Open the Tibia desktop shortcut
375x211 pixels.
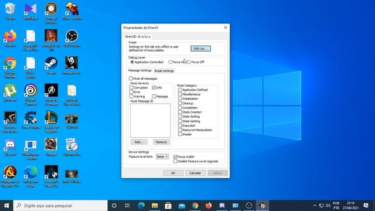click(x=71, y=11)
